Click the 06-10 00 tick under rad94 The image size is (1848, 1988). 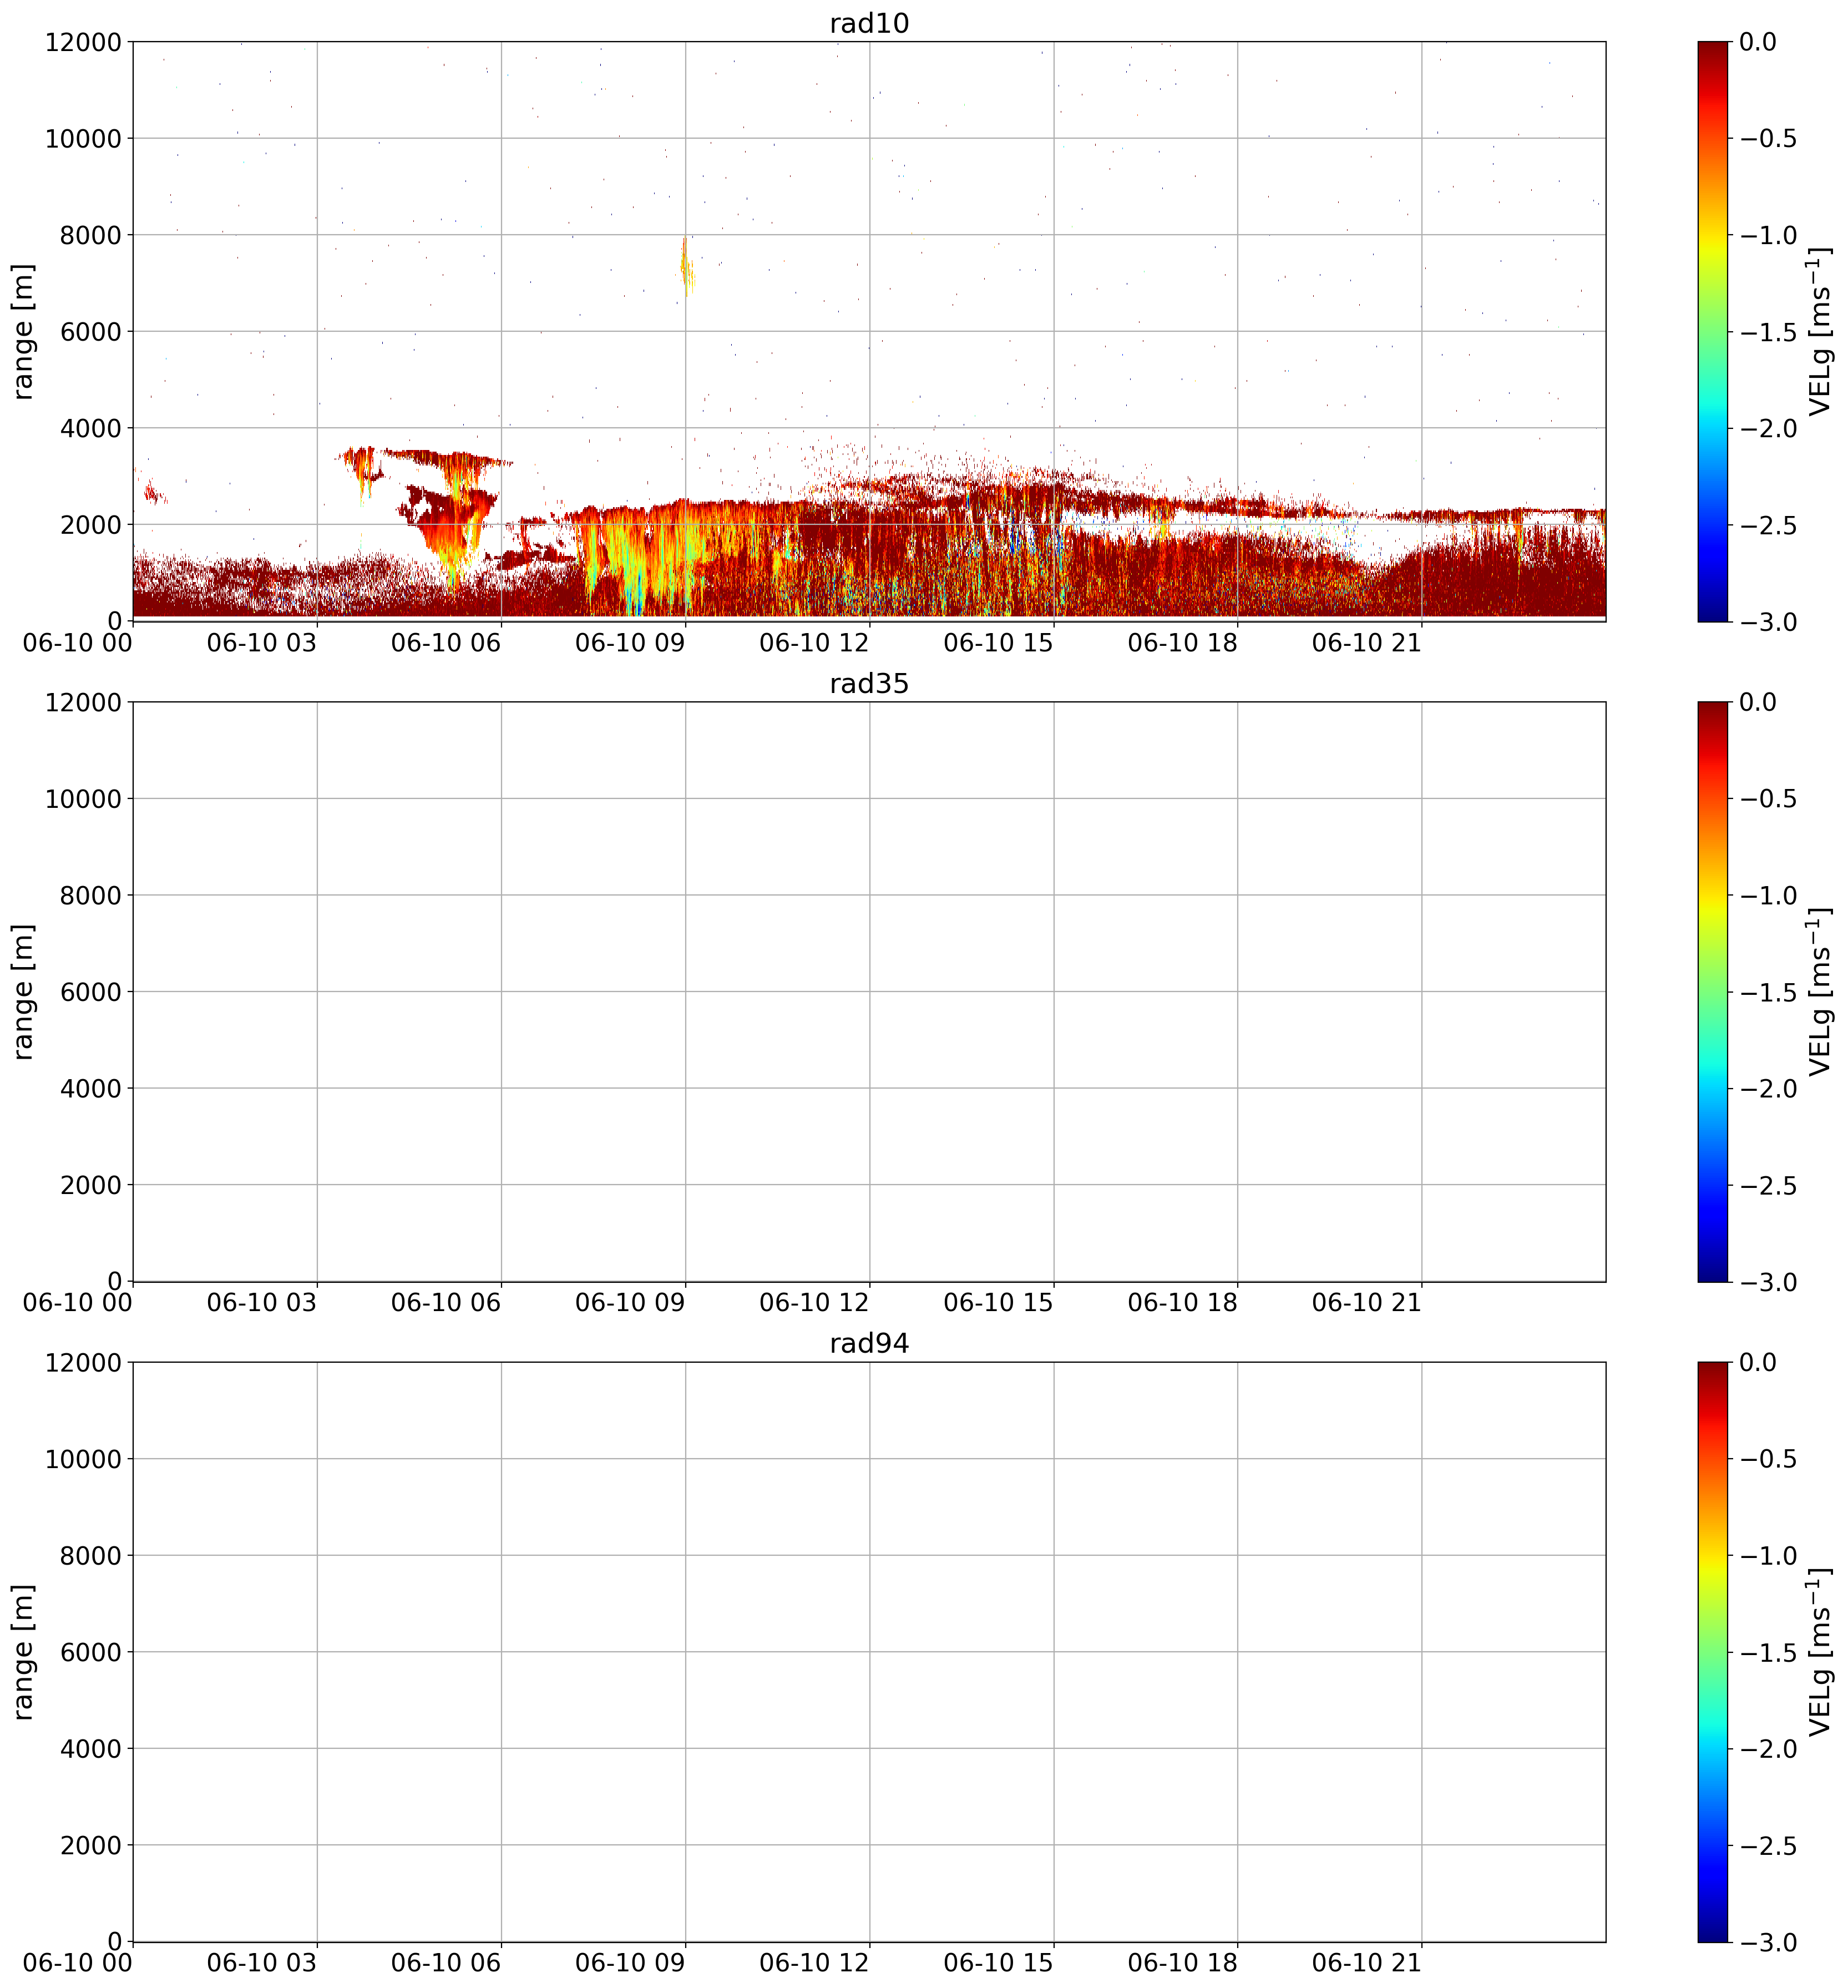(x=78, y=1963)
